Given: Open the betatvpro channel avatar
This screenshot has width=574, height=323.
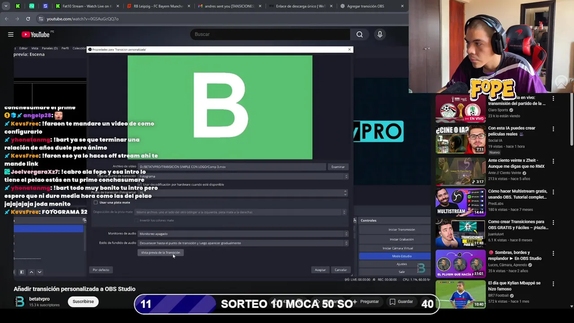Looking at the screenshot, I should click(20, 301).
